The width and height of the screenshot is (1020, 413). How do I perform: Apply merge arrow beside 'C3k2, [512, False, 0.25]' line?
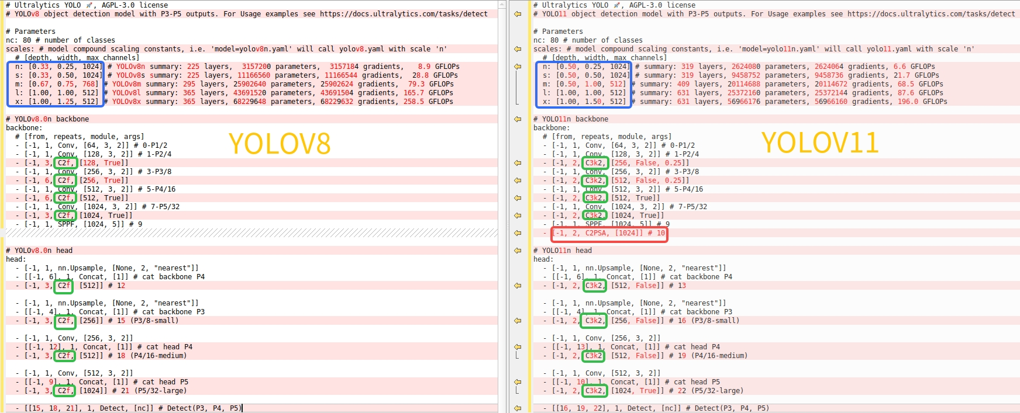pos(518,181)
